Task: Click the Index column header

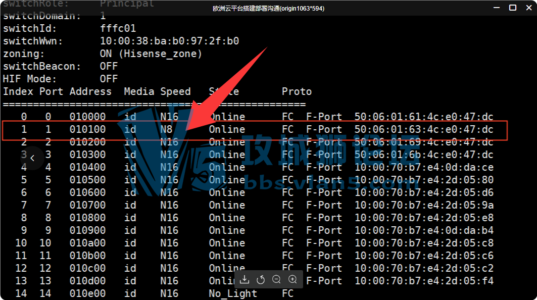Action: click(18, 92)
